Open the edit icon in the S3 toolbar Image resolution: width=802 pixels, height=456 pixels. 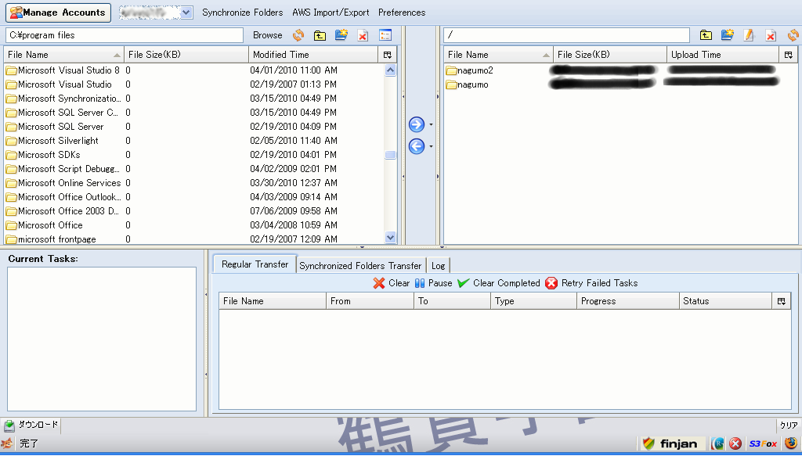click(750, 34)
